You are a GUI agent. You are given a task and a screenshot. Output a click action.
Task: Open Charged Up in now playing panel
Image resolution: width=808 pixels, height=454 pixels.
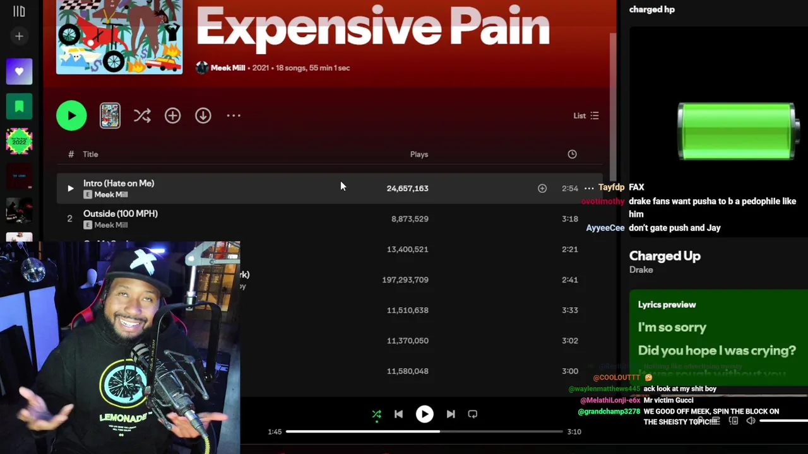tap(665, 255)
